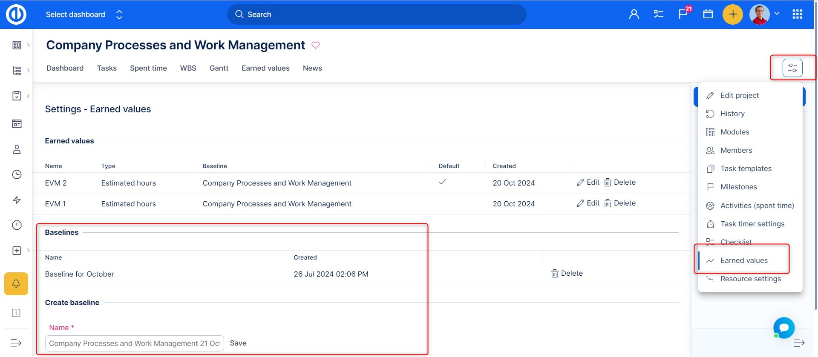818x357 pixels.
Task: Open the Select dashboard dropdown
Action: point(84,14)
